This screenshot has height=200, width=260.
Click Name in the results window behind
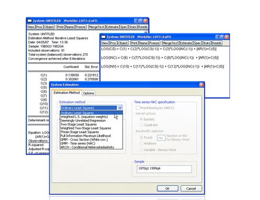click(69, 27)
